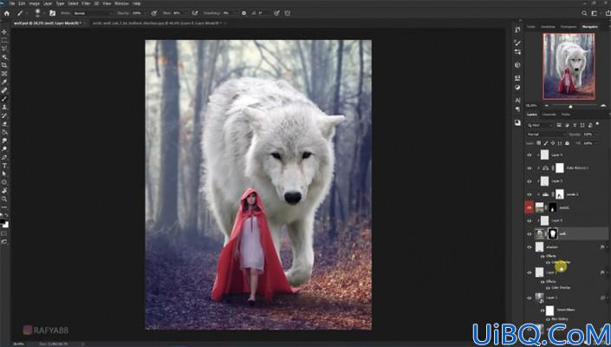Screen dimensions: 611x347
Task: Toggle layer filter on/off switch
Action: pos(598,124)
